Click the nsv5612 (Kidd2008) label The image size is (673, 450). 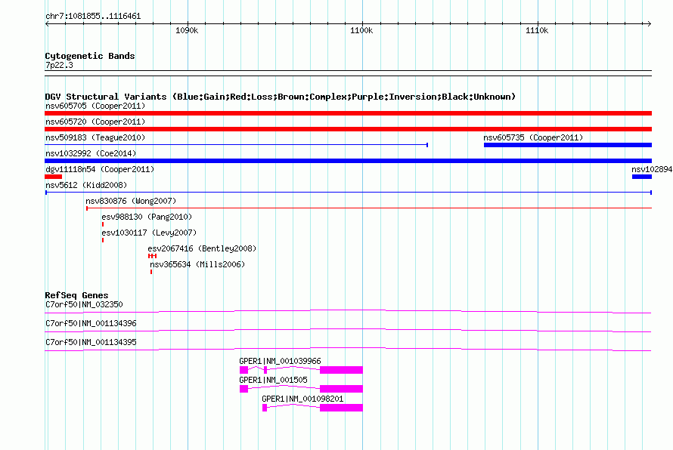point(86,185)
